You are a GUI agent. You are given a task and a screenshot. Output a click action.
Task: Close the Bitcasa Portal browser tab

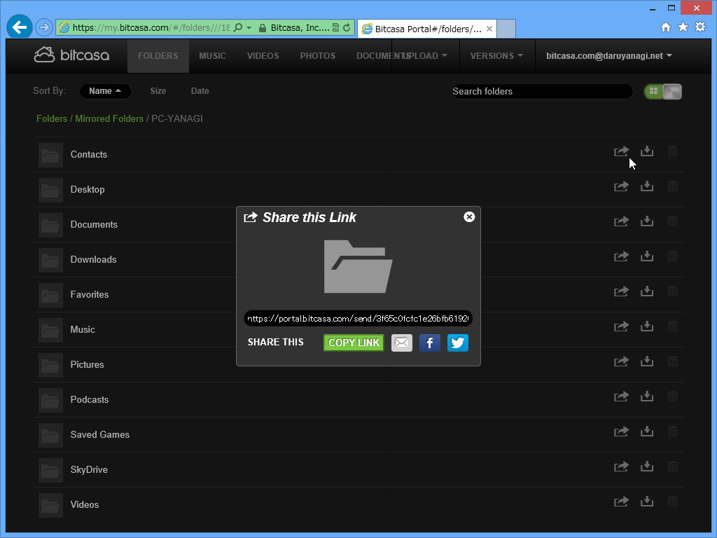[489, 29]
